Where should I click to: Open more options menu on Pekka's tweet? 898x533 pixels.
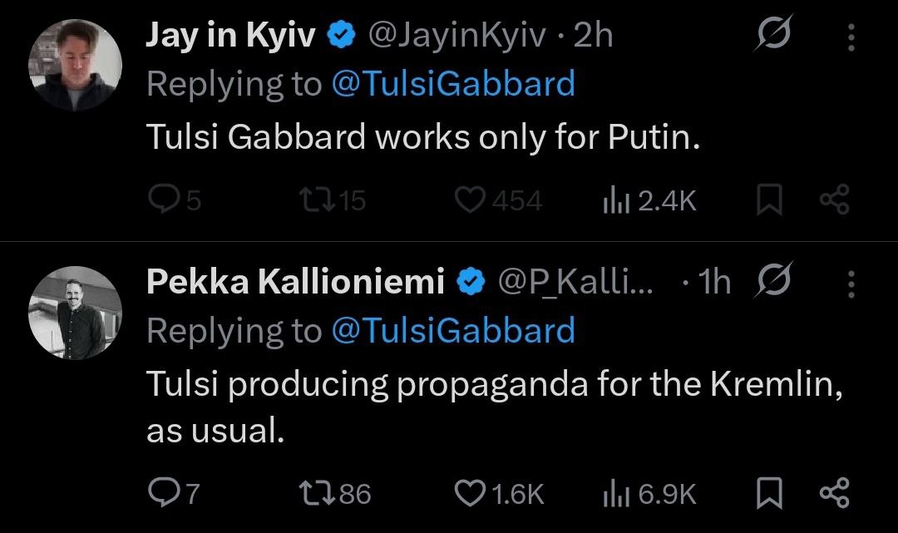point(851,284)
